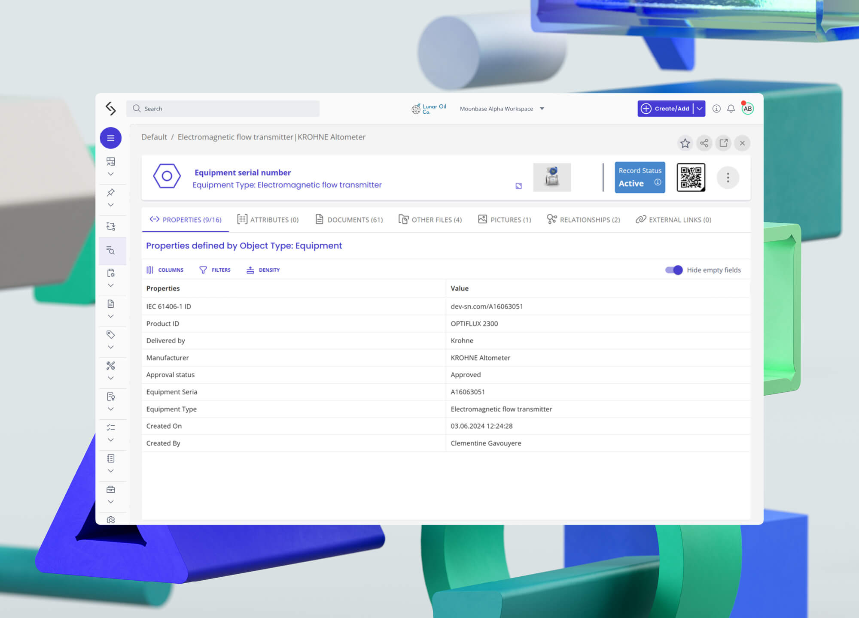Toggle Hide empty fields switch
859x618 pixels.
673,270
